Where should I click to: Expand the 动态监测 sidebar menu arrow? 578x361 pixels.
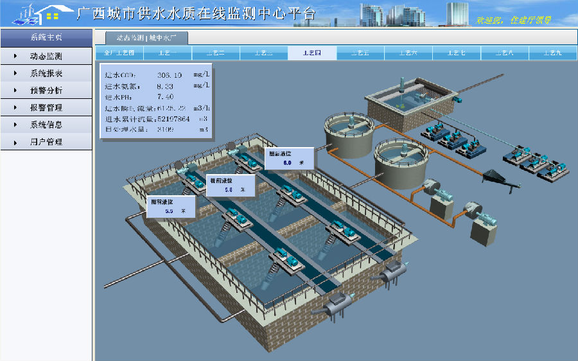[x=15, y=57]
